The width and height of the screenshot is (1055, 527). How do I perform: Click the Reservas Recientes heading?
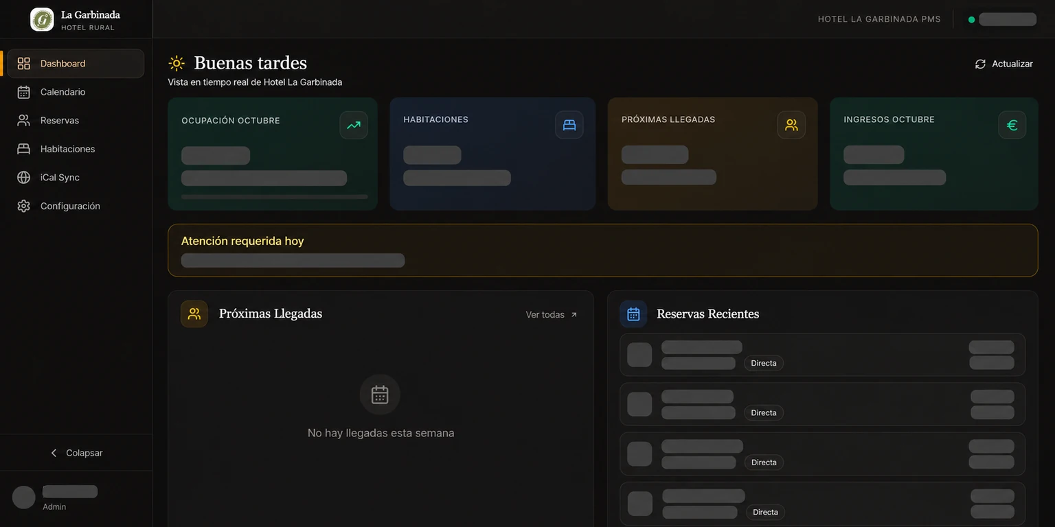click(708, 314)
